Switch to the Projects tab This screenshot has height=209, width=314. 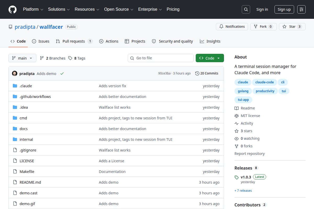[135, 41]
